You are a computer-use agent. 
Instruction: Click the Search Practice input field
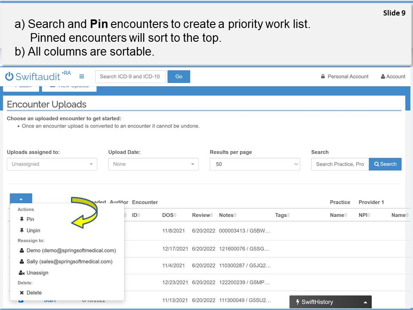tap(340, 164)
